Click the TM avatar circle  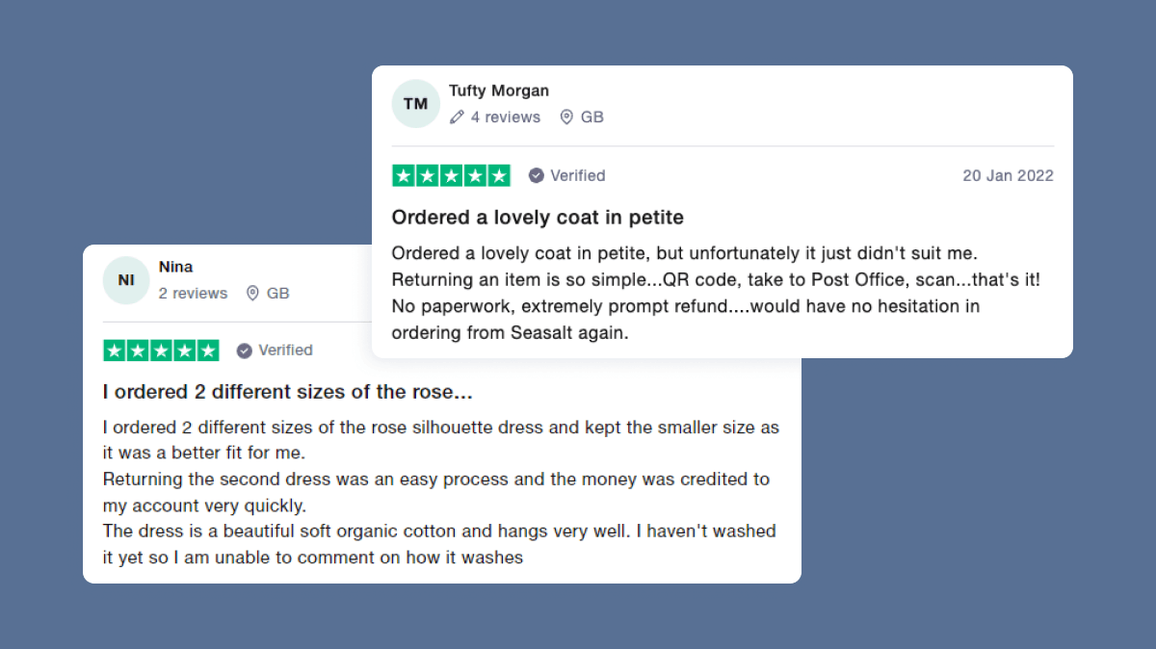415,104
